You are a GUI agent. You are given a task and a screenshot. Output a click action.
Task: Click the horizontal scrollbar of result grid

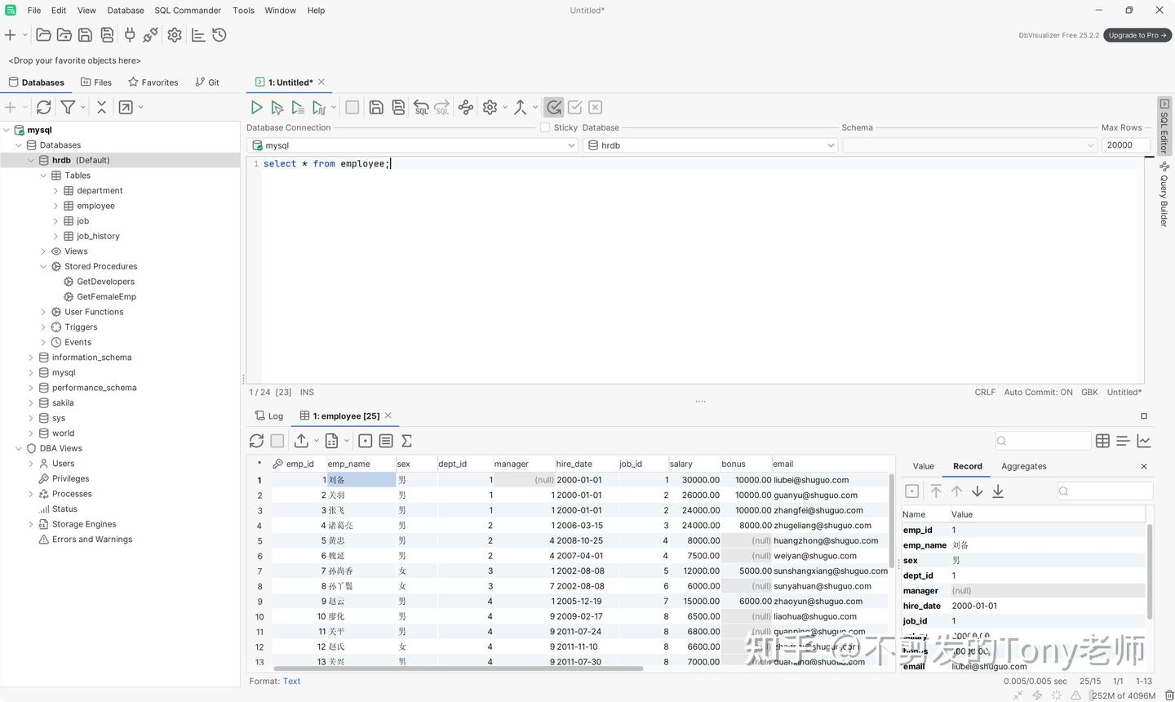click(x=458, y=669)
